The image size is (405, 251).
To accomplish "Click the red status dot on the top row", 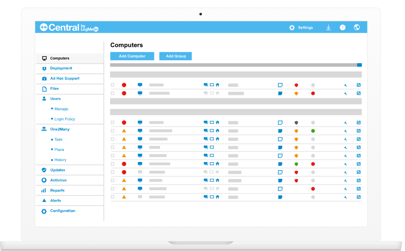I will [x=124, y=85].
